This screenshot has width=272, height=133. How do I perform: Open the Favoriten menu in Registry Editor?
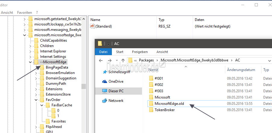pos(24,13)
